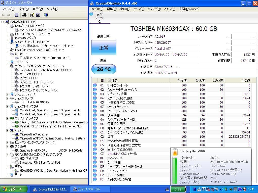Click the blue disk status orb above 正常 26 °C
Viewport: 258px width, 193px height.
click(91, 14)
